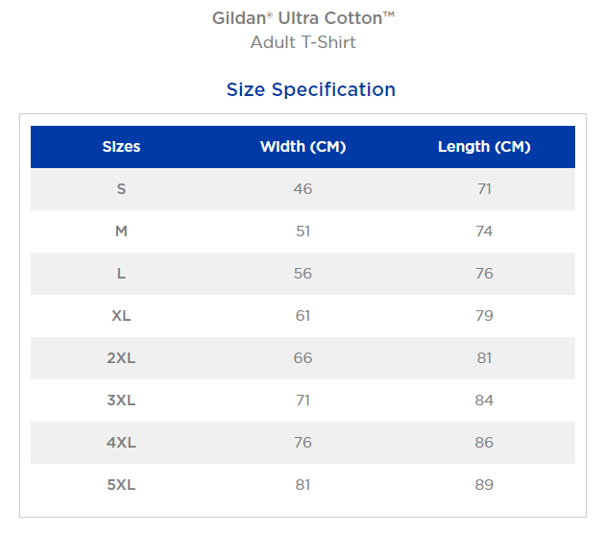This screenshot has height=535, width=604.
Task: Select the S size row label
Action: point(121,189)
